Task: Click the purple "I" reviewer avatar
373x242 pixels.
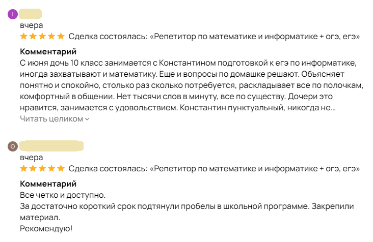Action: point(13,14)
